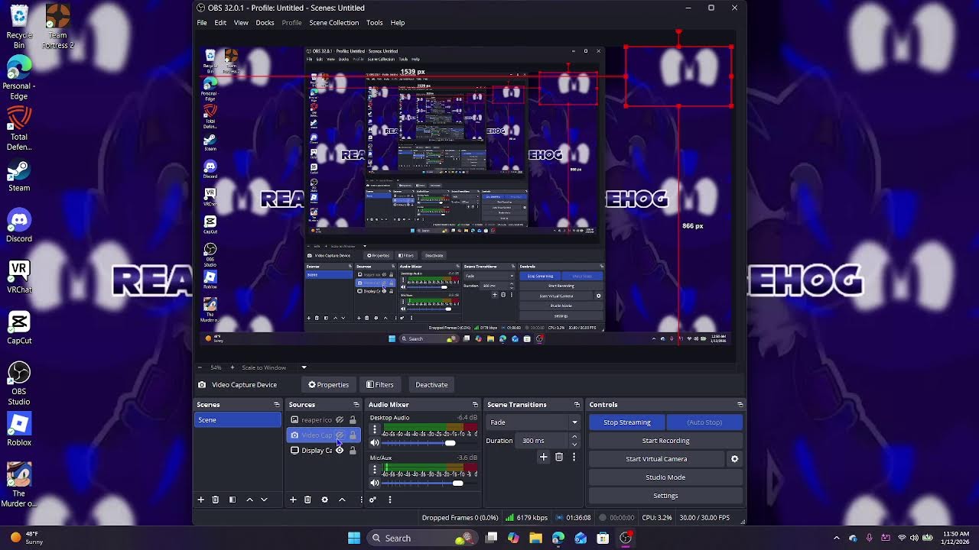Screen dimensions: 979x550
Task: Float the Audio Mixer dock
Action: [x=475, y=405]
